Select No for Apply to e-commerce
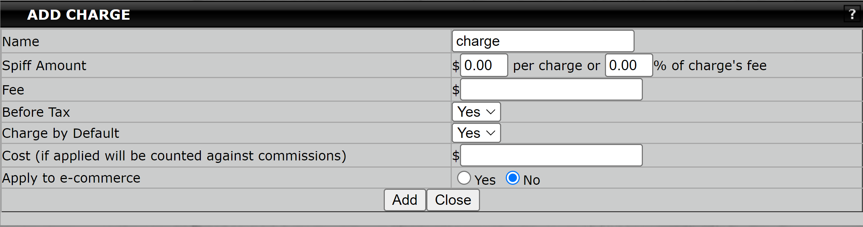Image resolution: width=863 pixels, height=227 pixels. 513,178
